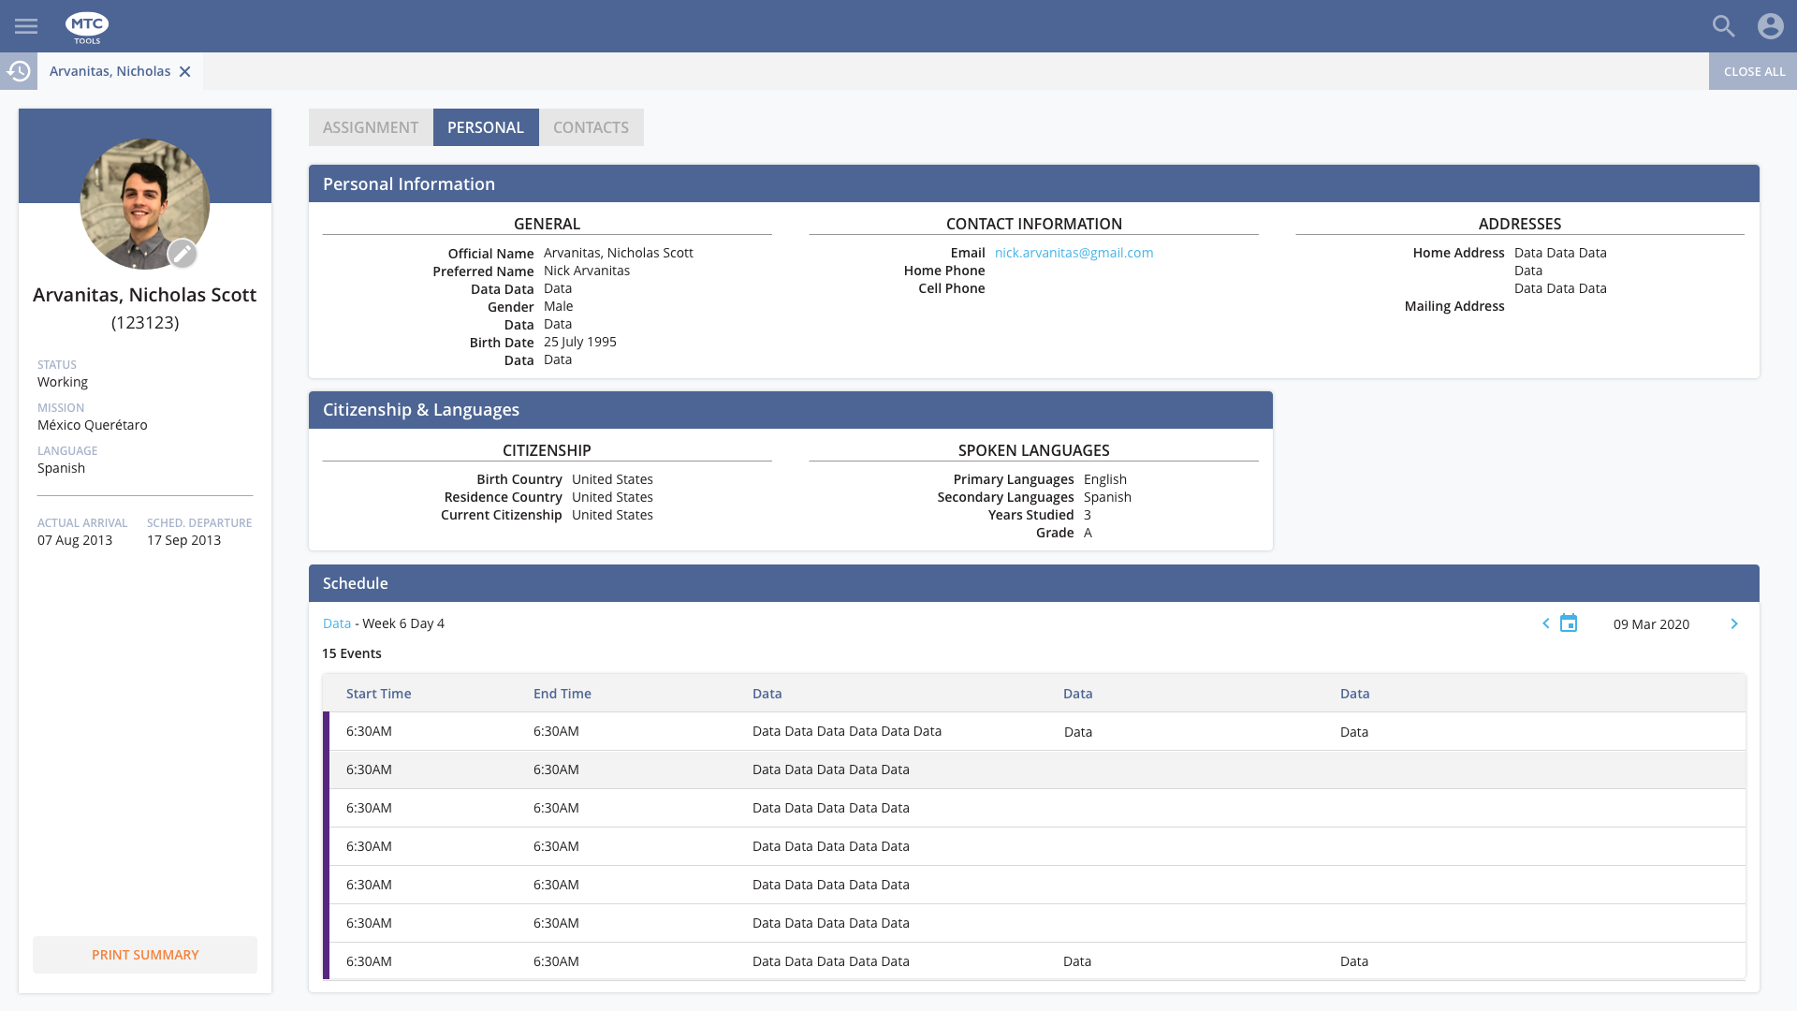Click the Print Summary button
1797x1011 pixels.
click(145, 955)
